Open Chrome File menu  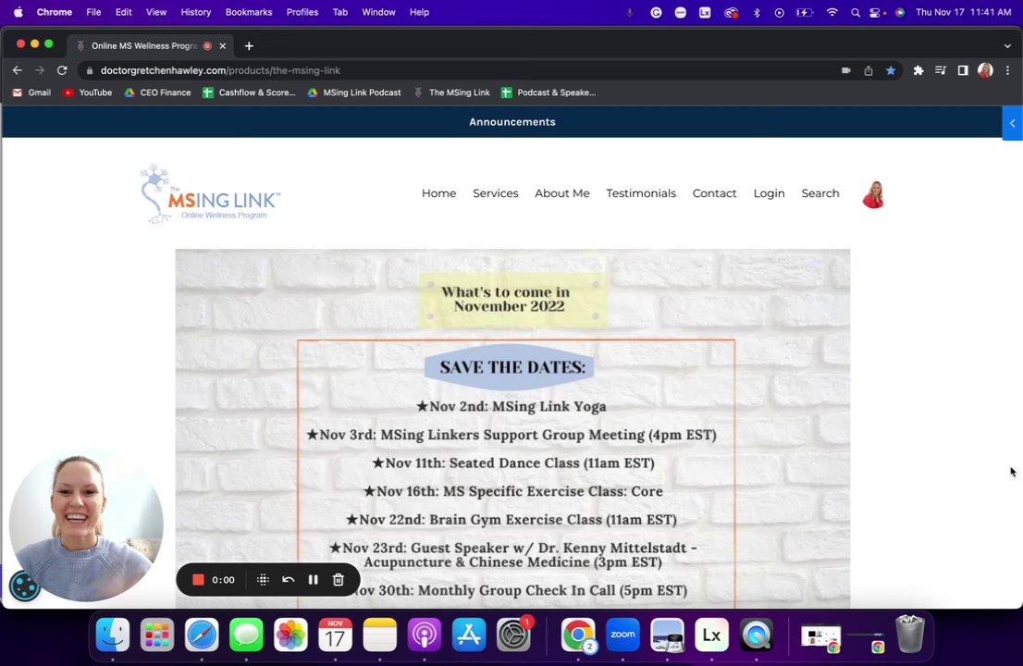93,12
